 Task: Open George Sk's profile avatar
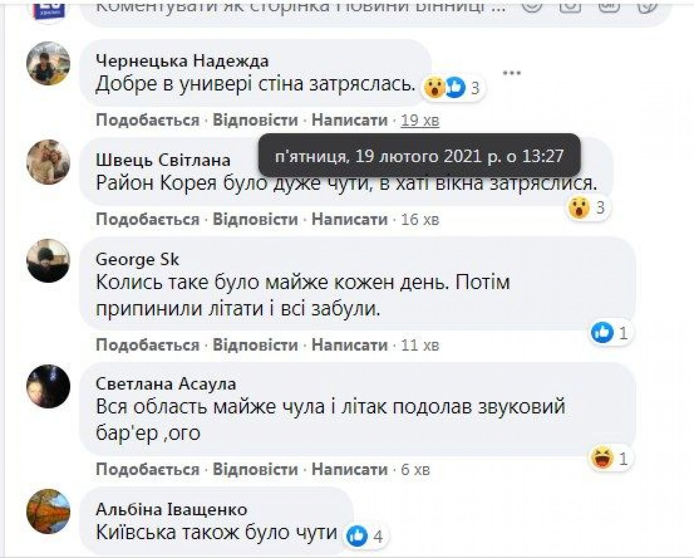pyautogui.click(x=48, y=261)
